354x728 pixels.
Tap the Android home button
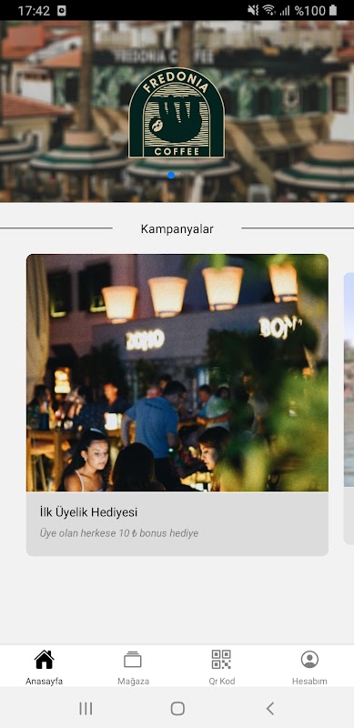177,709
